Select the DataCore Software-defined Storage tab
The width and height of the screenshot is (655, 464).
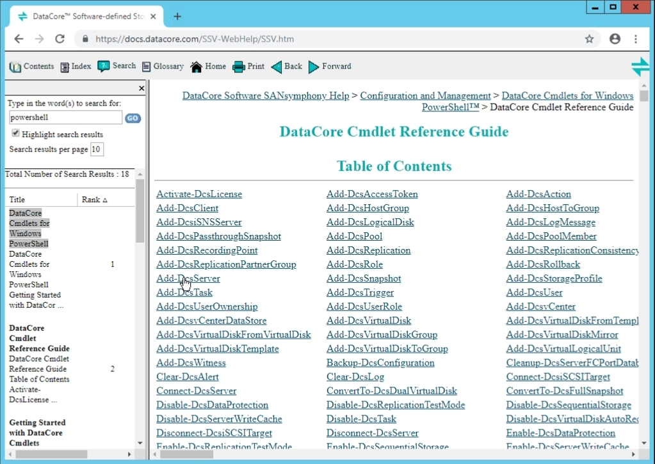pyautogui.click(x=86, y=16)
